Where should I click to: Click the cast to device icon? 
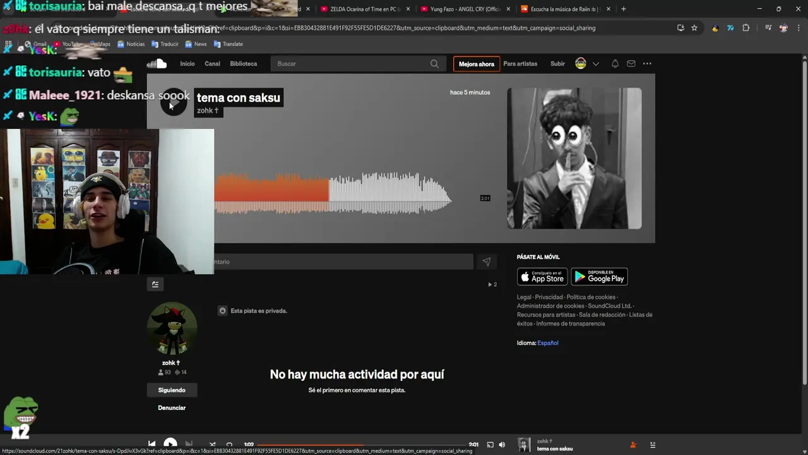490,444
